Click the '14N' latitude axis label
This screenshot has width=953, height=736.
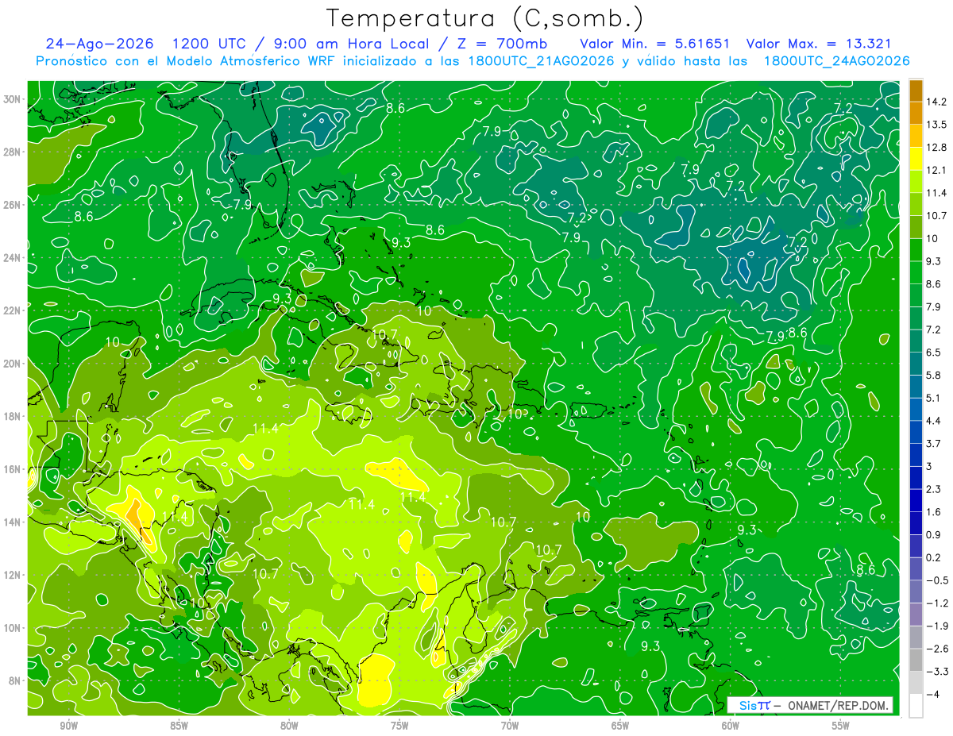point(12,522)
